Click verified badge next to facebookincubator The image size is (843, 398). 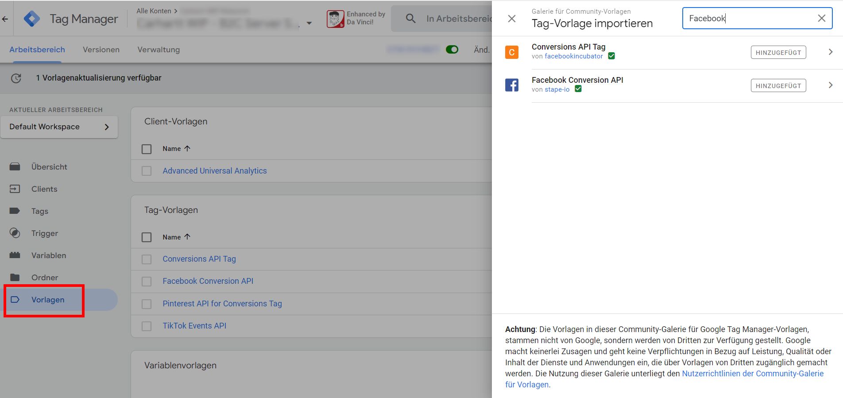(611, 56)
